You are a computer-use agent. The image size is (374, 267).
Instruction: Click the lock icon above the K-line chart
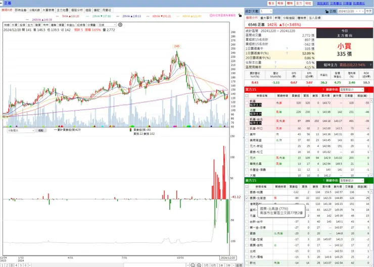pyautogui.click(x=240, y=15)
